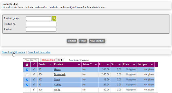Create a New product
This screenshot has width=172, height=93.
pos(97,41)
